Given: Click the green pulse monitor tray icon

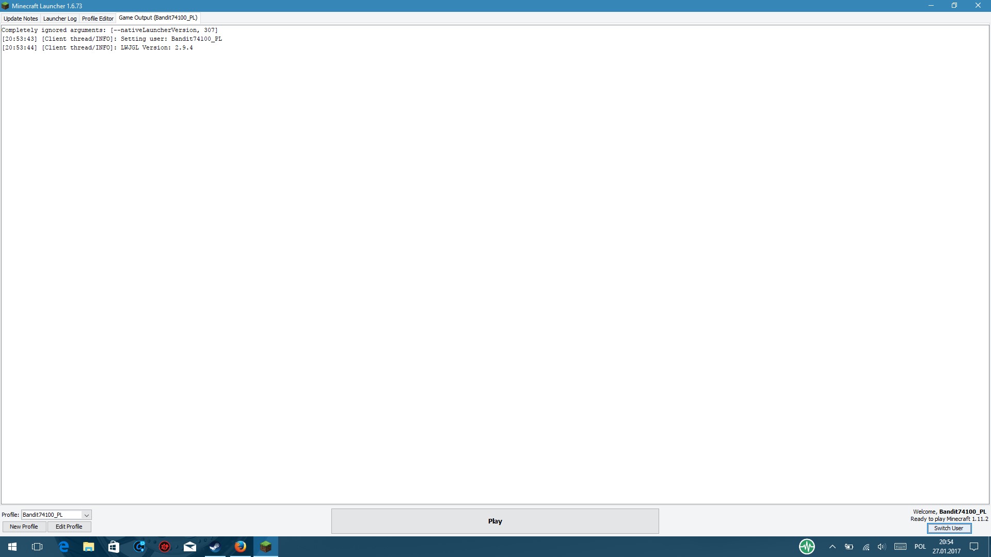Looking at the screenshot, I should [x=807, y=546].
